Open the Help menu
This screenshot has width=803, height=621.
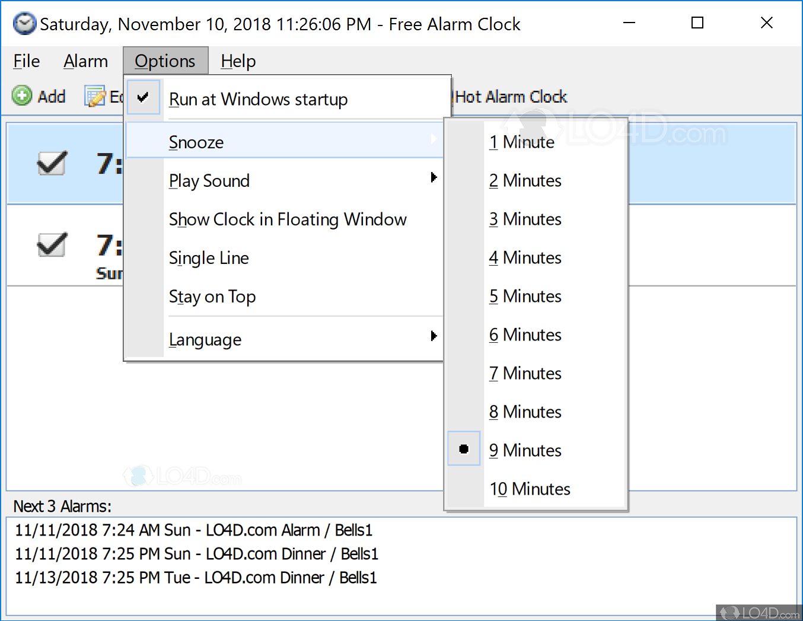[238, 60]
